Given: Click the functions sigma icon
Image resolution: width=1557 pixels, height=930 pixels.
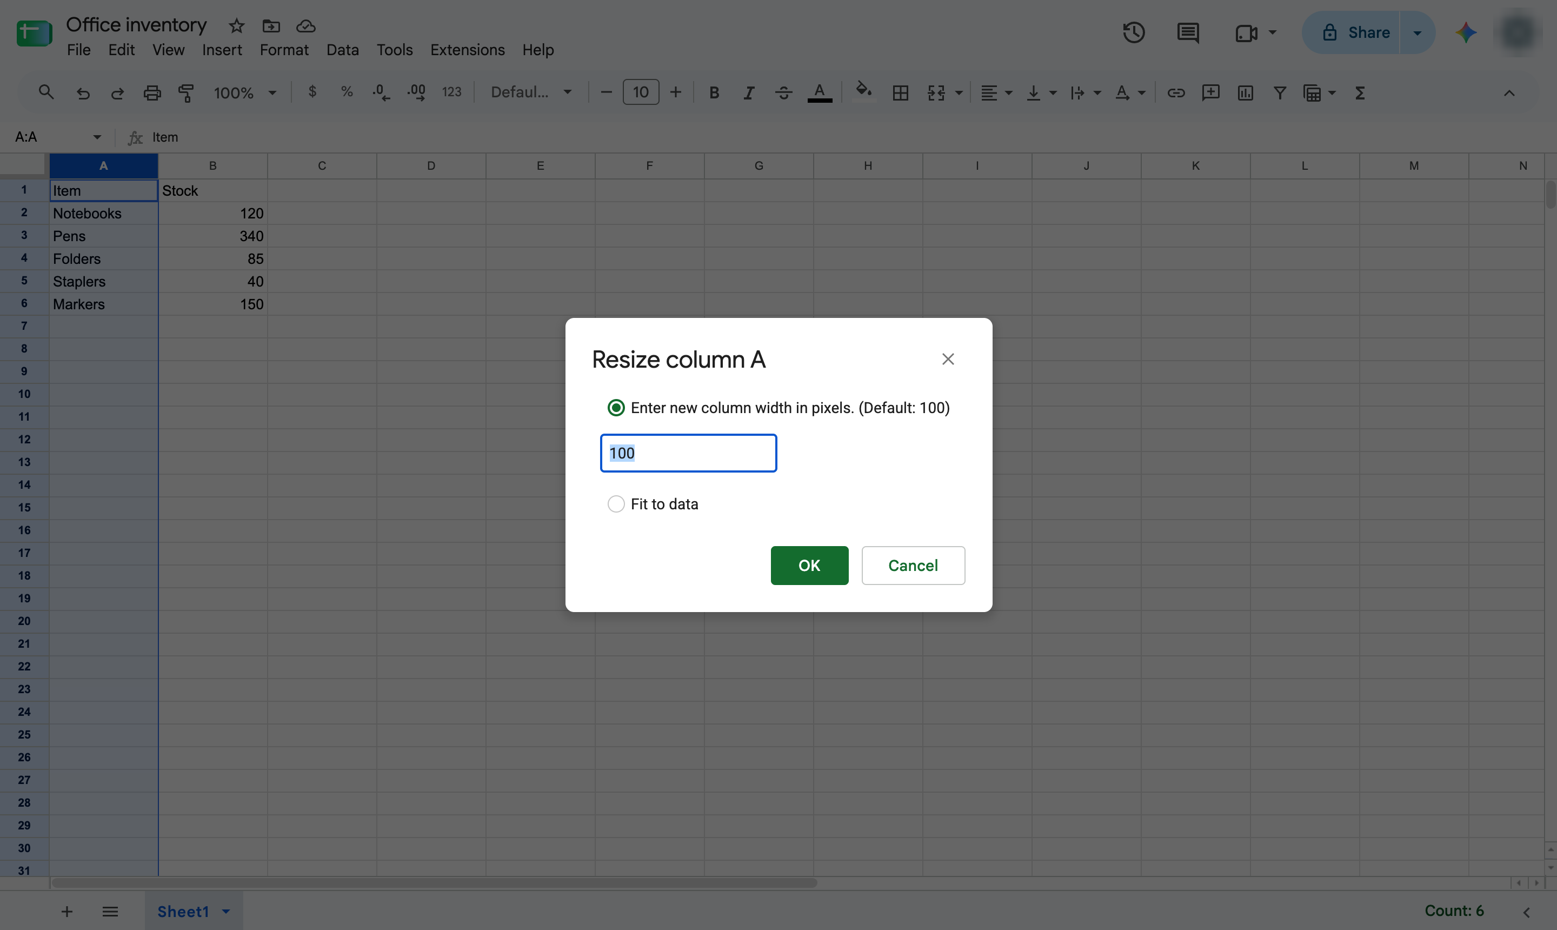Looking at the screenshot, I should [x=1360, y=93].
